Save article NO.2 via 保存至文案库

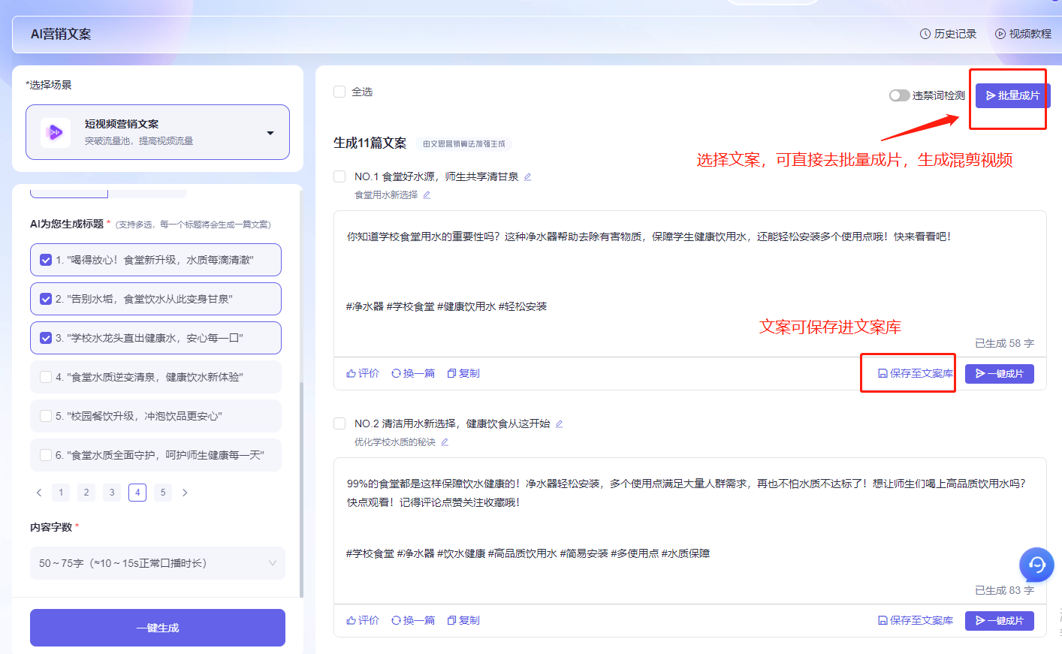(x=916, y=620)
